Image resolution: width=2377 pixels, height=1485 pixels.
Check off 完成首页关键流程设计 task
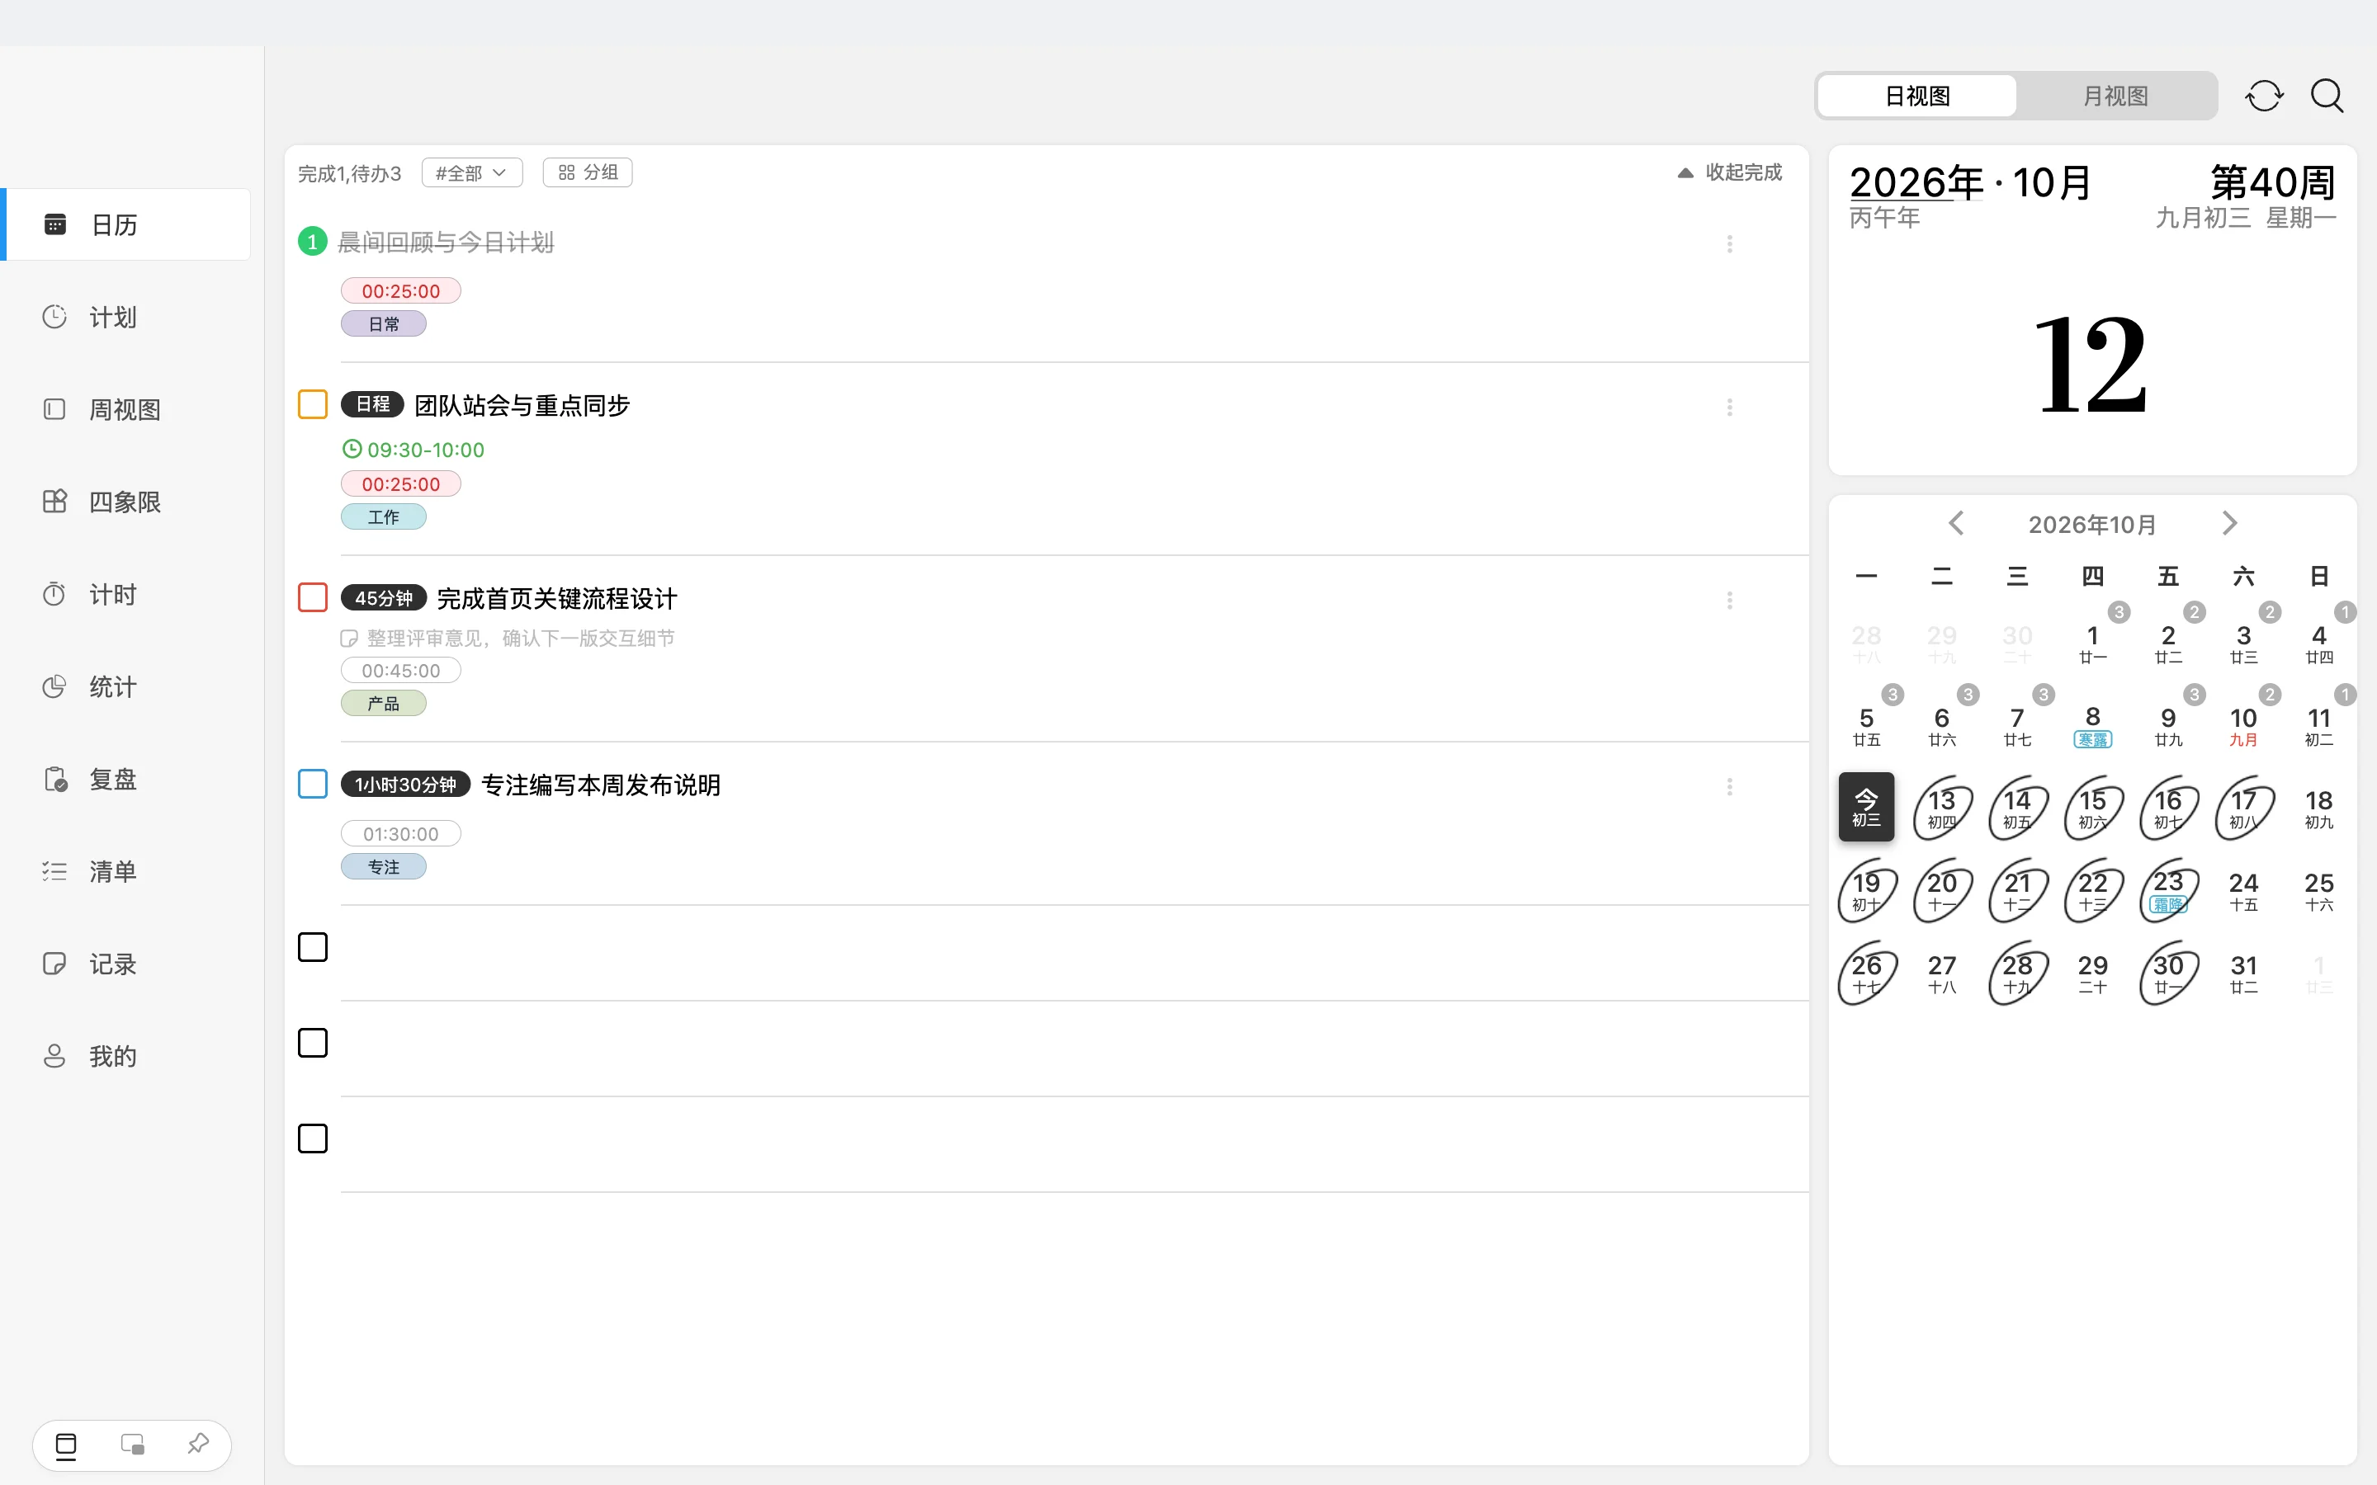(312, 597)
